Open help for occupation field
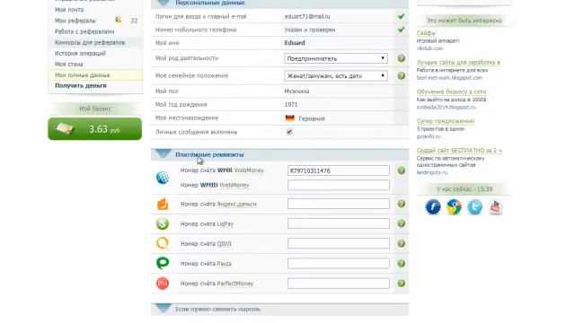This screenshot has height=323, width=575. [402, 58]
